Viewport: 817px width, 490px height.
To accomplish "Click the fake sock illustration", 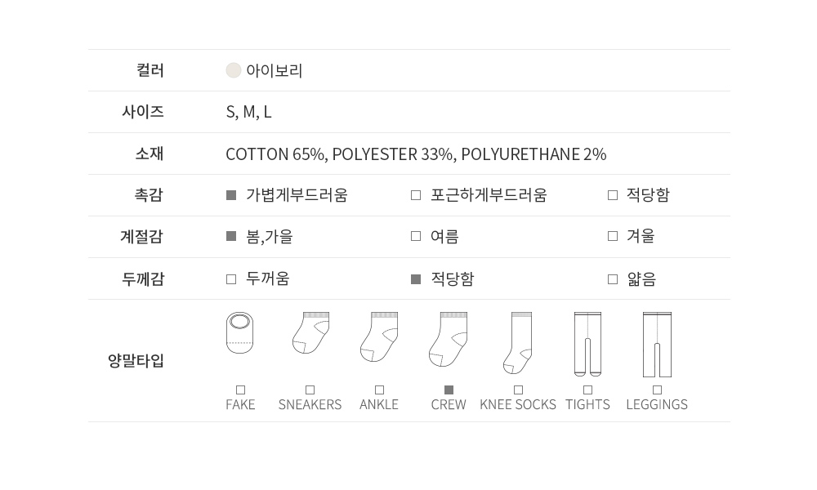I will [x=240, y=333].
